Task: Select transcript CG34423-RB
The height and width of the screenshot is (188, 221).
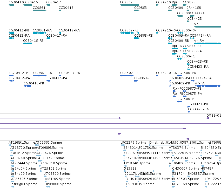Action: pos(197,62)
